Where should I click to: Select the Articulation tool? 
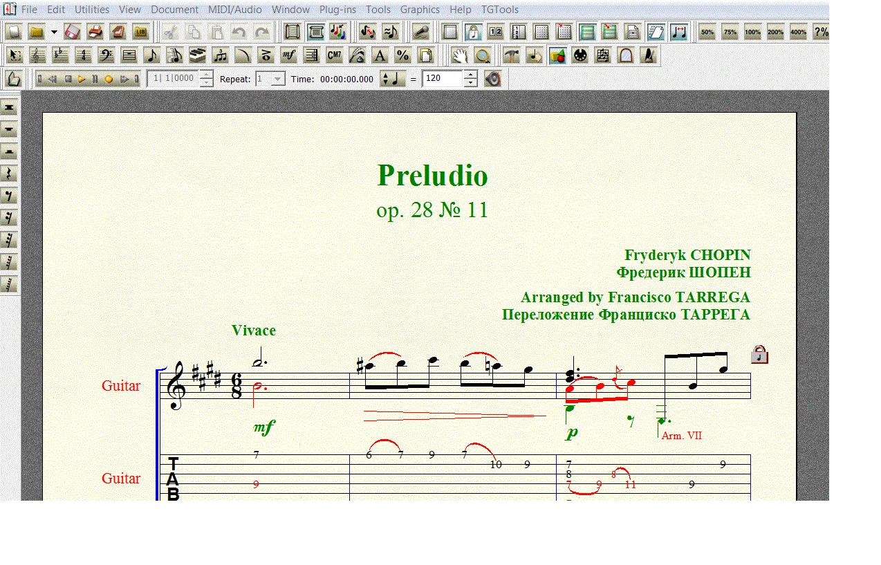[x=266, y=56]
